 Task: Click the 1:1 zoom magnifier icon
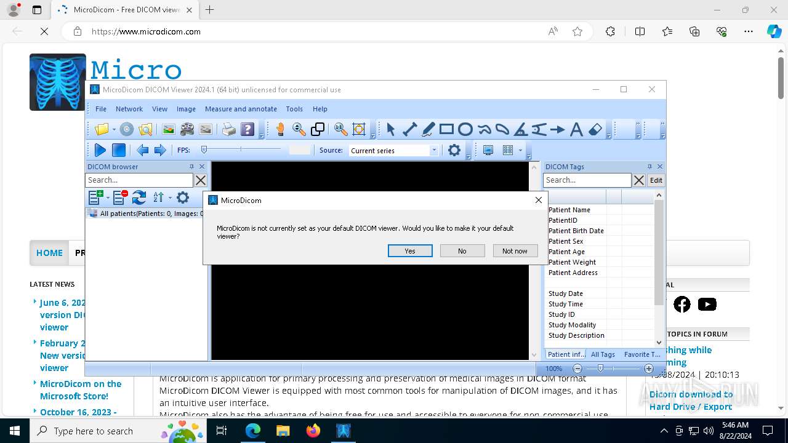(340, 129)
